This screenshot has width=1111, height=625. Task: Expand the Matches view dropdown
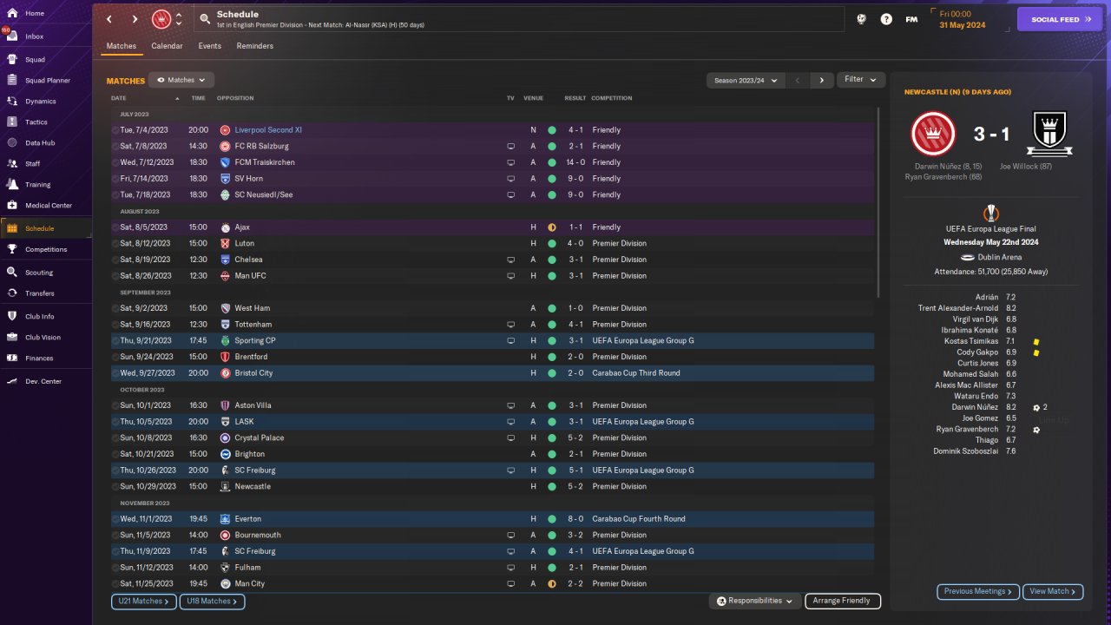181,80
